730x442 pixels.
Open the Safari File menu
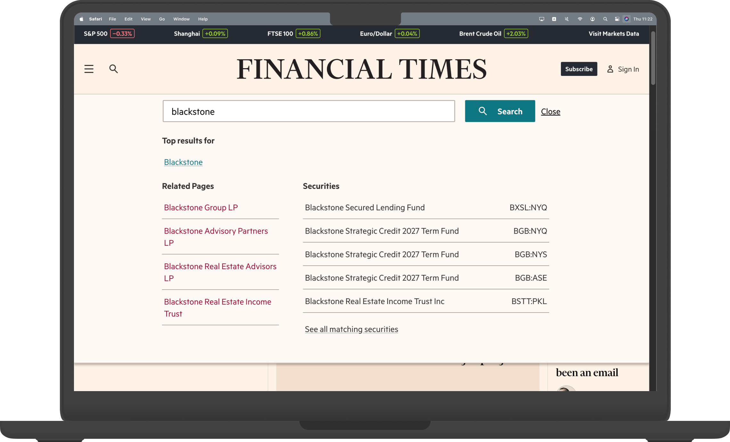(x=112, y=19)
